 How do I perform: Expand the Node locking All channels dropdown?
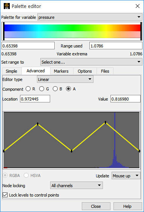coord(77,185)
